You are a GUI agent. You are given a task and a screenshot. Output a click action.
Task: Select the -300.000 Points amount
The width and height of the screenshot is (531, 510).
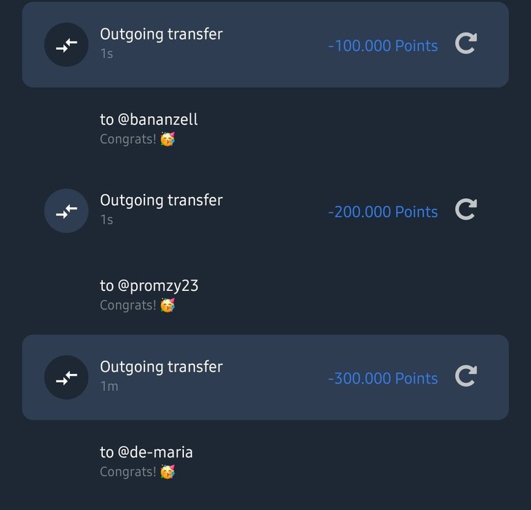pos(382,379)
